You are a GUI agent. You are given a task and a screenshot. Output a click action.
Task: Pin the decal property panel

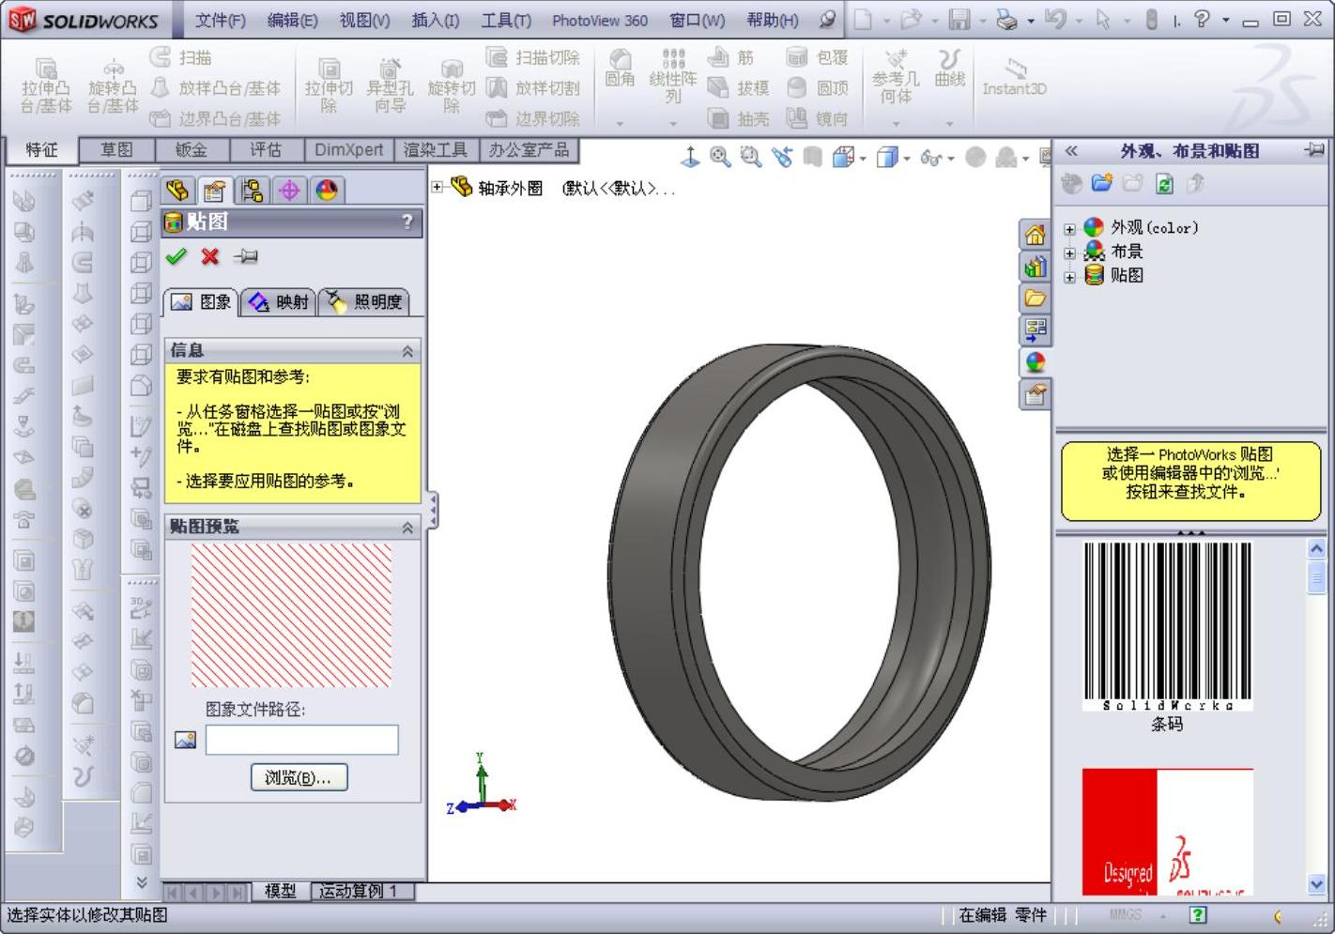(x=246, y=256)
